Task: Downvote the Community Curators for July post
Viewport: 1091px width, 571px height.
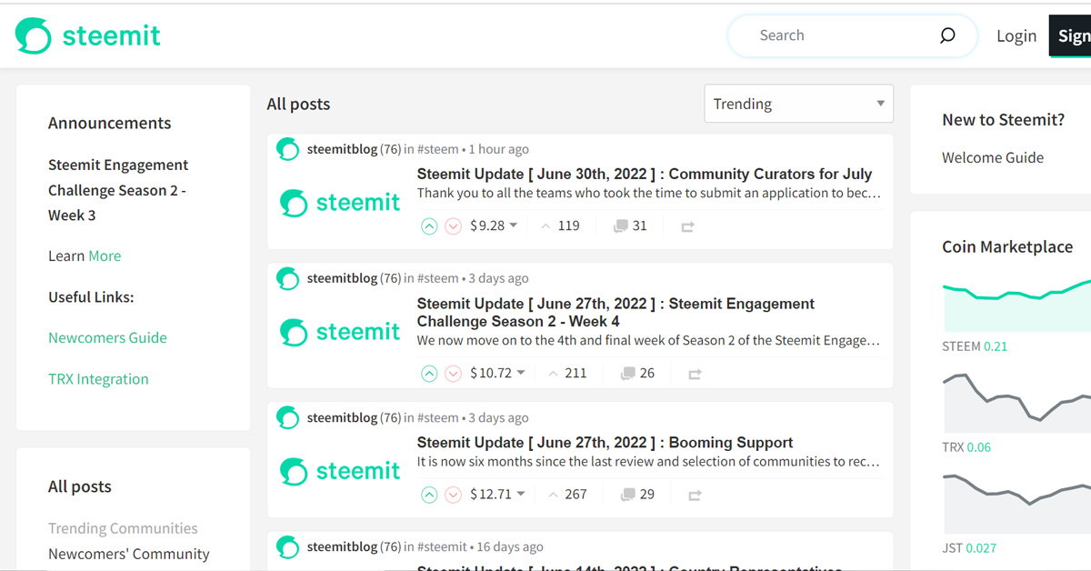Action: tap(453, 226)
